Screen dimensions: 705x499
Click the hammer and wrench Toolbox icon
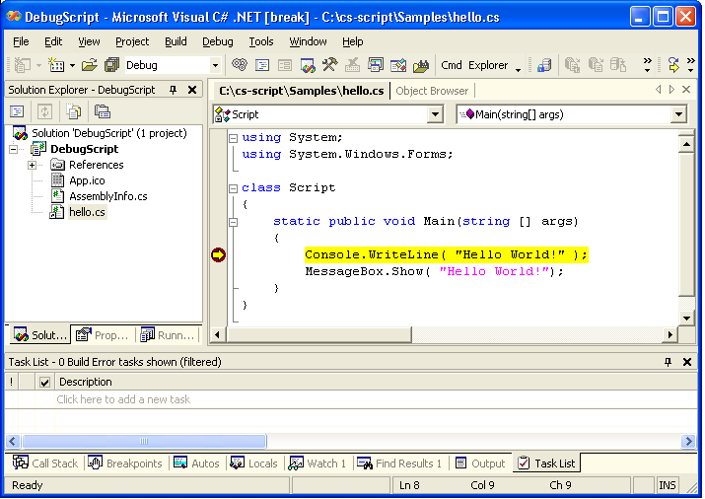click(330, 65)
